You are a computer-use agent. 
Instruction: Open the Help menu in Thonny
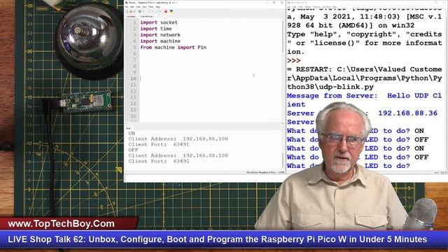[x=157, y=7]
